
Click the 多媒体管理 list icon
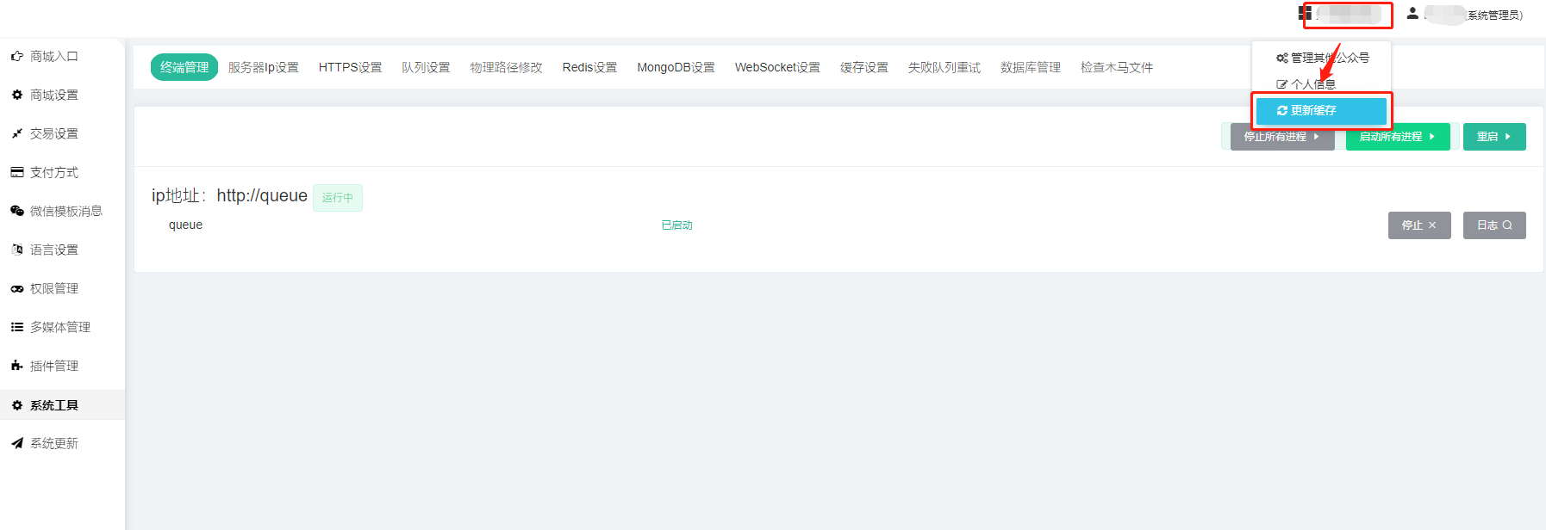pyautogui.click(x=17, y=327)
